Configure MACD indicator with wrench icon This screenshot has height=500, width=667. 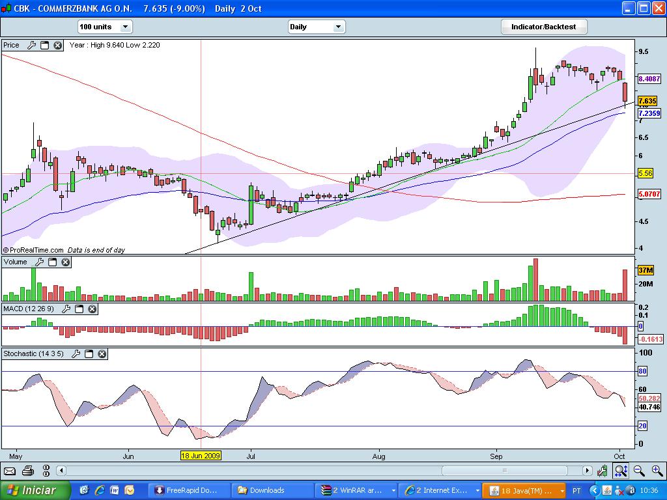tap(66, 309)
